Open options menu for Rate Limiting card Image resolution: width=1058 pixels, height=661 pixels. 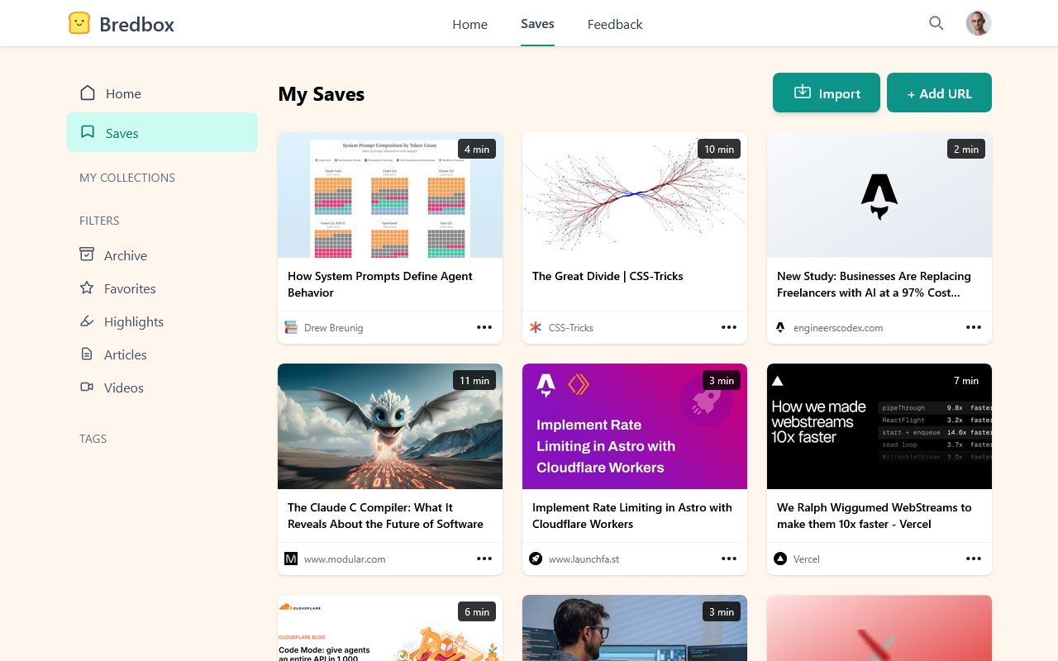[x=729, y=559]
